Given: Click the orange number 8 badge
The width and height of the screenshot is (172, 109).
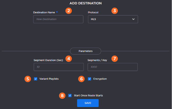Looking at the screenshot, I should [62, 96].
